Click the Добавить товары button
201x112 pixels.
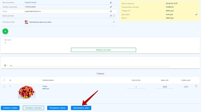[x=10, y=108]
